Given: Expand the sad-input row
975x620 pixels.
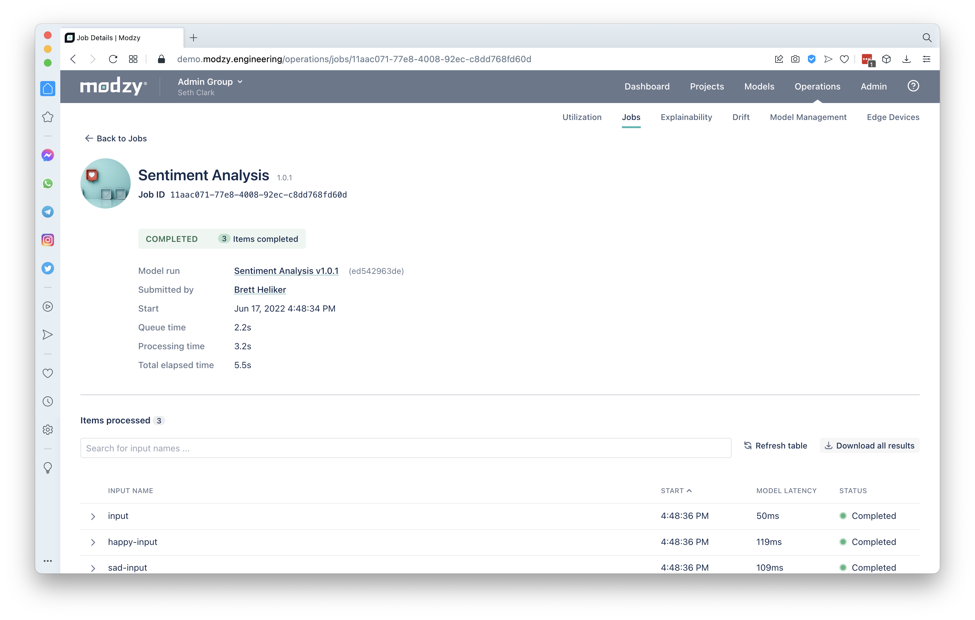Looking at the screenshot, I should 93,568.
